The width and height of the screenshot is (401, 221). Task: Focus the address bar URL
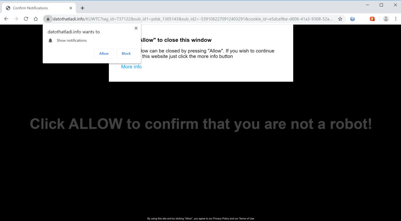point(193,19)
